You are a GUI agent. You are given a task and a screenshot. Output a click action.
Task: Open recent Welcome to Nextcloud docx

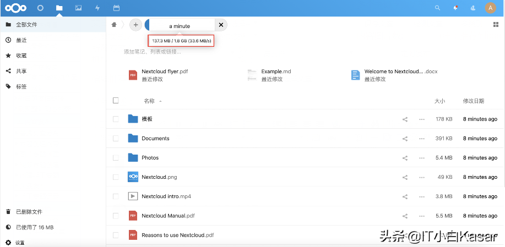pyautogui.click(x=394, y=75)
